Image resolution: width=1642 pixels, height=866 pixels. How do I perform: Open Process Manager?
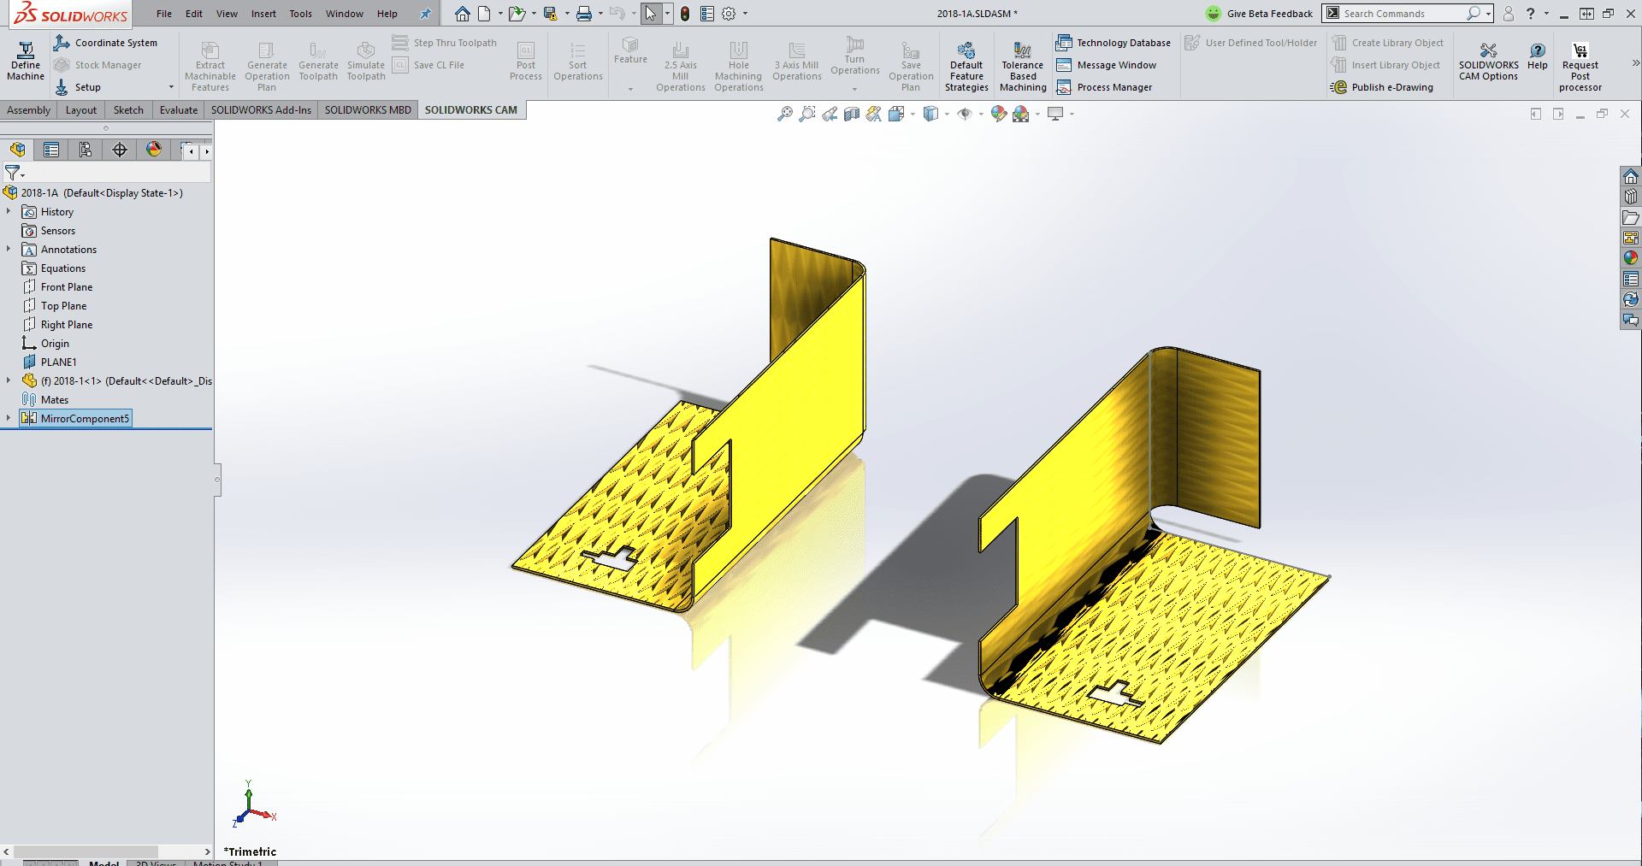coord(1104,87)
